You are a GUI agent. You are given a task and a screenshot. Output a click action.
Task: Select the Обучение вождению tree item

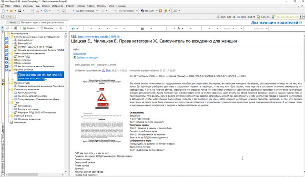pyautogui.click(x=29, y=119)
